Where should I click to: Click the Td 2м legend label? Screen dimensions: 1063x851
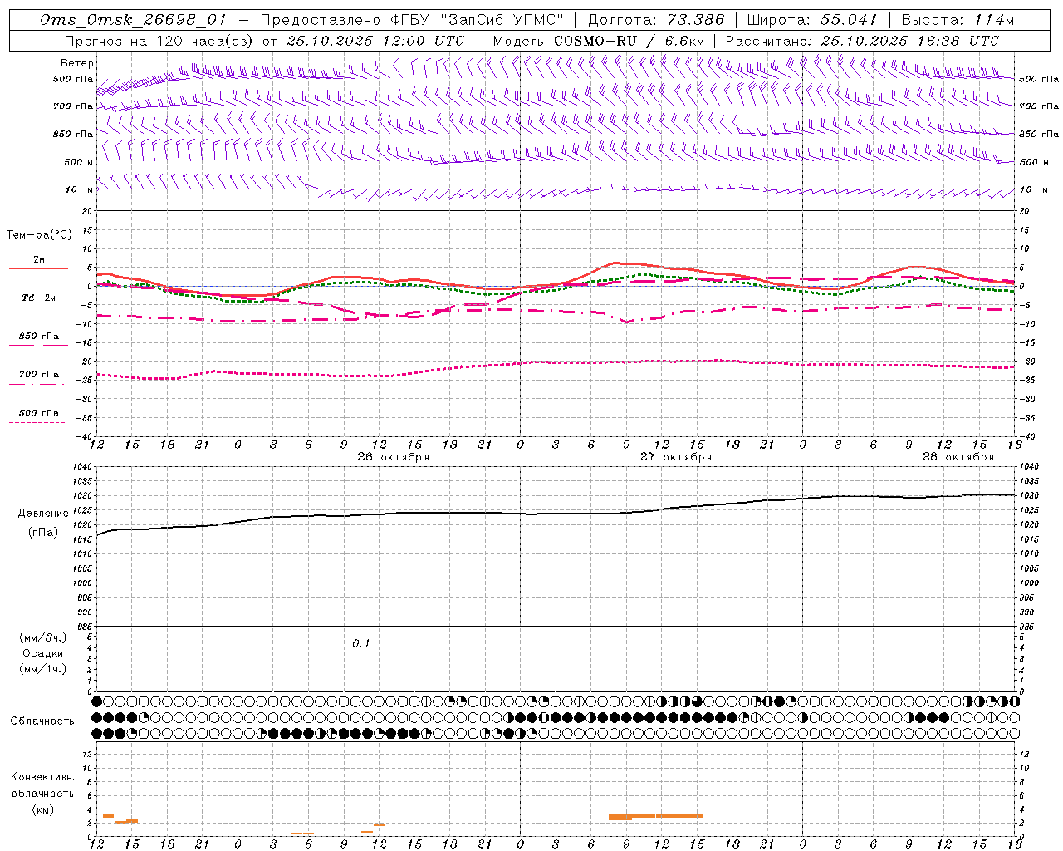tap(39, 298)
